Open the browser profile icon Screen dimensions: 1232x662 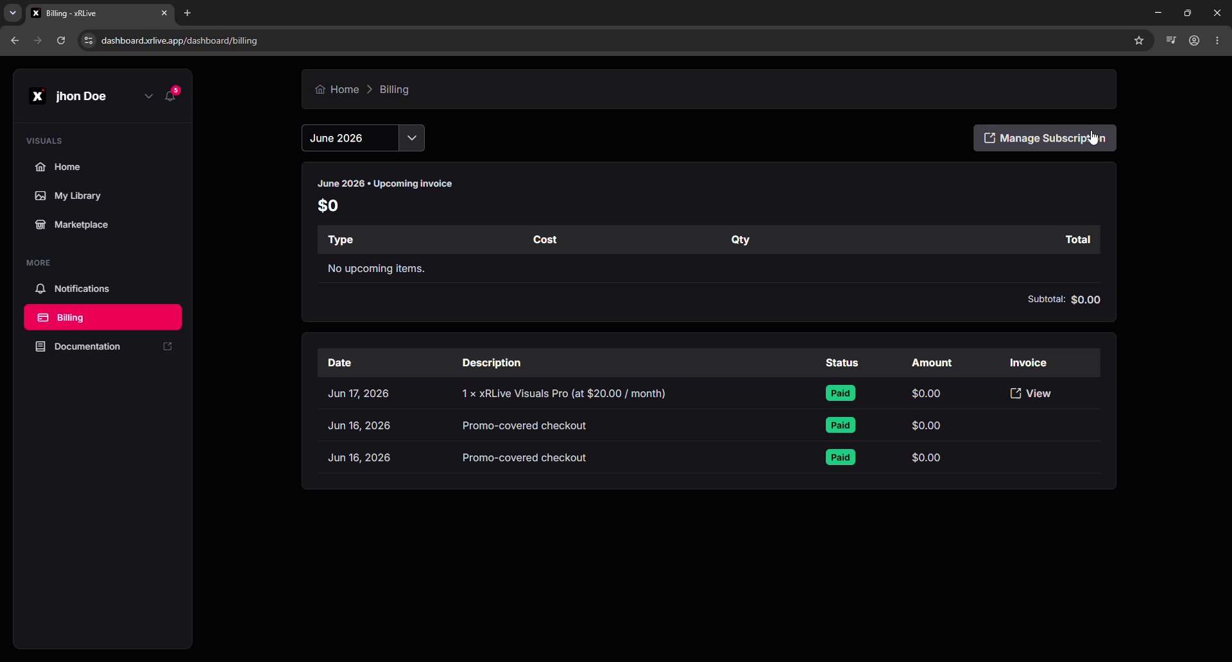[x=1194, y=40]
